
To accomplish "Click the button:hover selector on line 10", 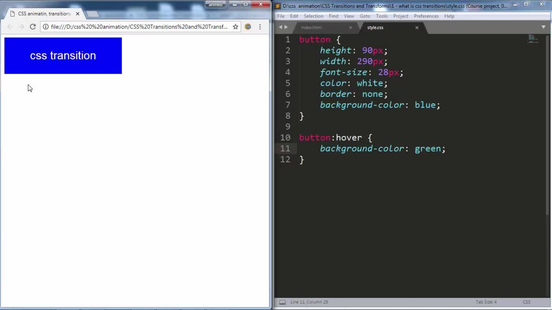I will click(331, 138).
